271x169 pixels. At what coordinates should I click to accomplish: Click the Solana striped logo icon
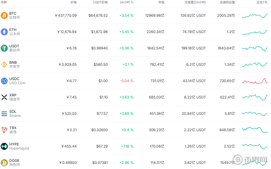click(x=4, y=113)
